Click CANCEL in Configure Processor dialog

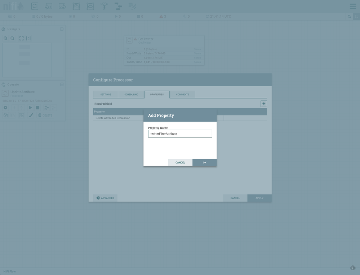click(x=235, y=198)
